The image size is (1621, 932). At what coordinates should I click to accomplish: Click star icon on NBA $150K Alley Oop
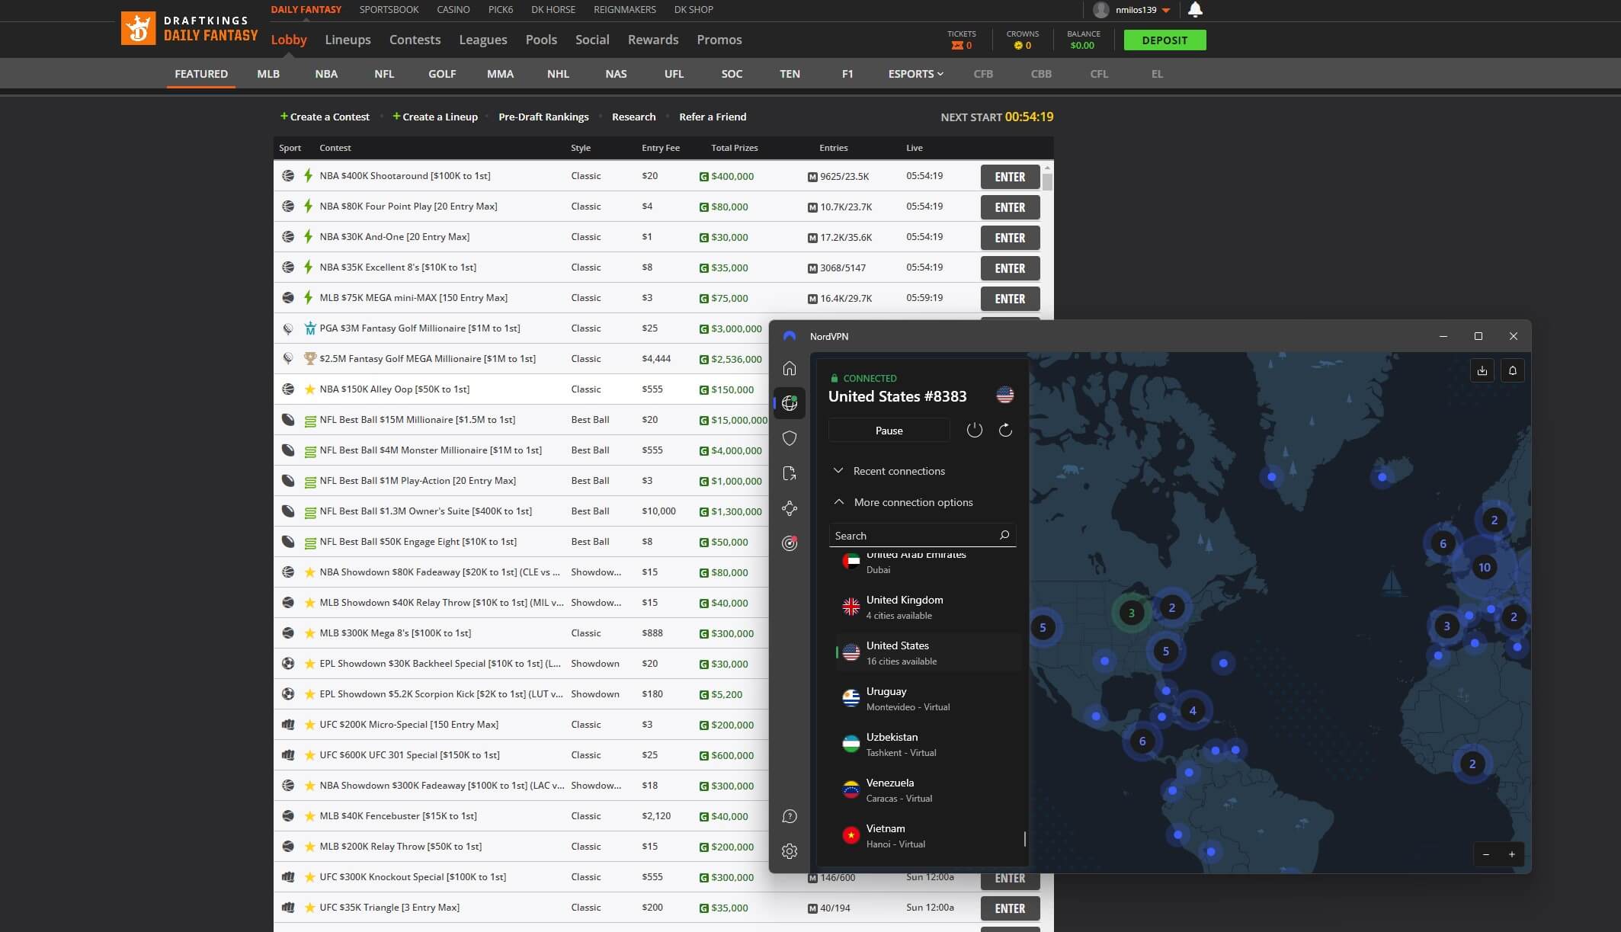pyautogui.click(x=309, y=389)
